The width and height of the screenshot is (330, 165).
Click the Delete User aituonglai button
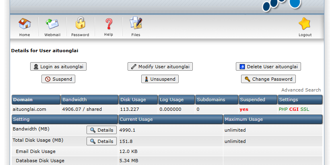point(268,67)
